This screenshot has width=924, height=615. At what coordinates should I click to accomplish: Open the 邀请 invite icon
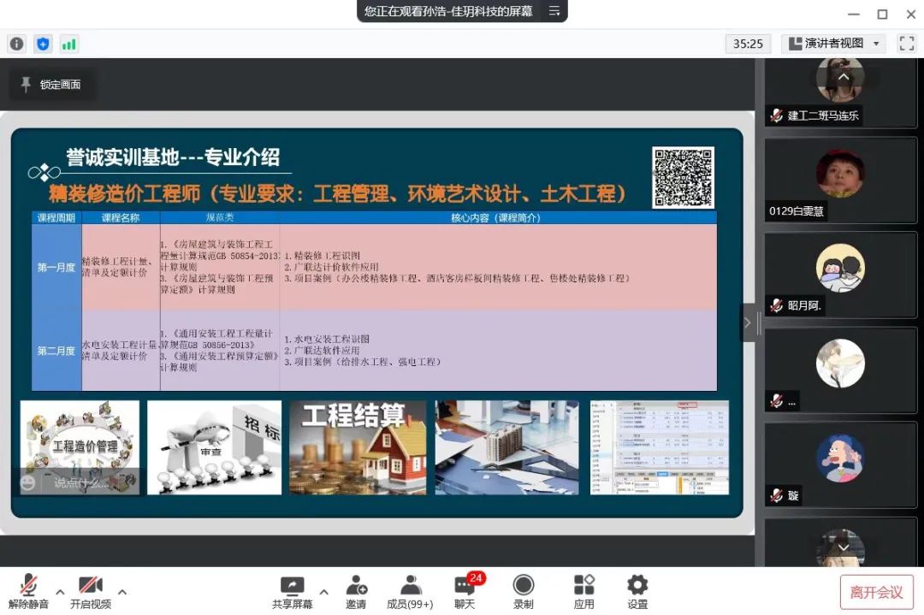356,591
